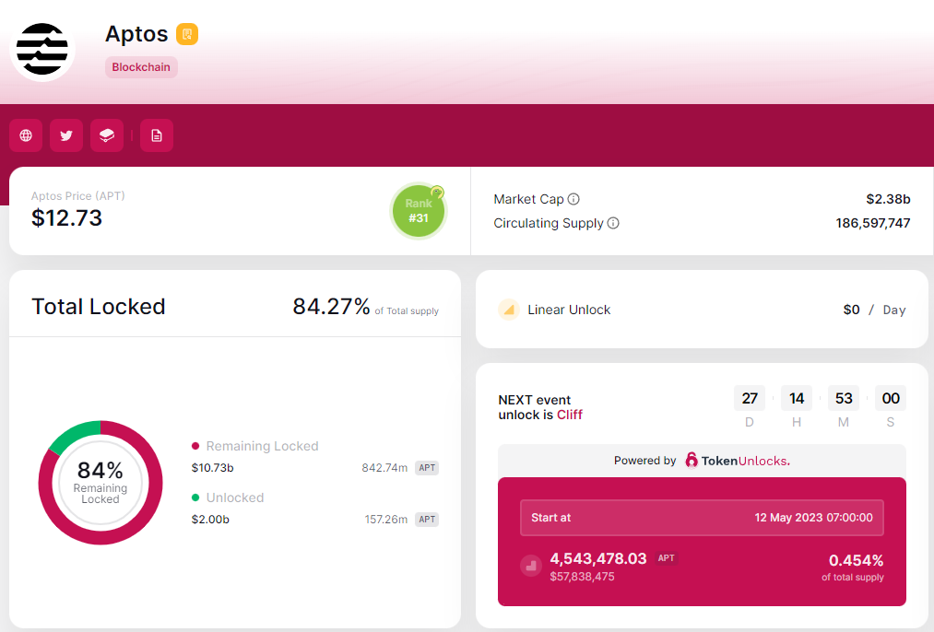Open the Aptos Twitter profile icon
The width and height of the screenshot is (934, 632).
(66, 135)
